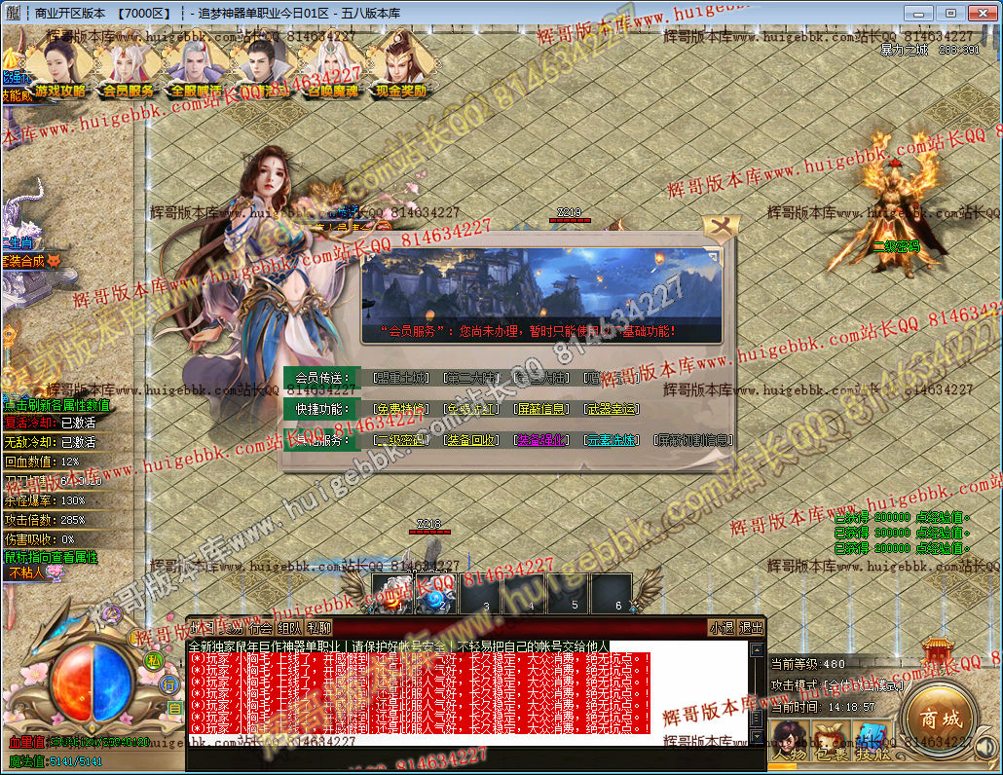Teleport to 第二大陆
This screenshot has height=775, width=1003.
tap(471, 378)
